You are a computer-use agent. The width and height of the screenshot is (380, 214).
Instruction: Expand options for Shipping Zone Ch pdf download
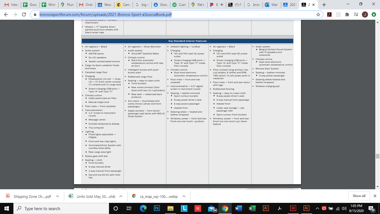(58, 196)
